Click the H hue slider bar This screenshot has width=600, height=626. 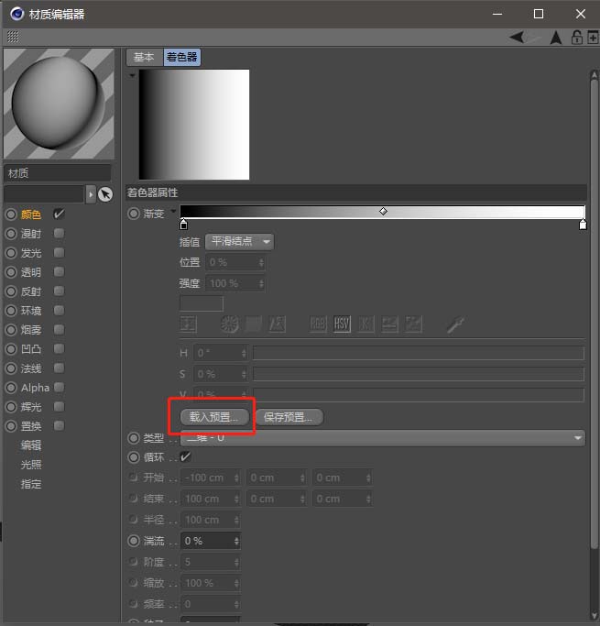click(x=419, y=353)
